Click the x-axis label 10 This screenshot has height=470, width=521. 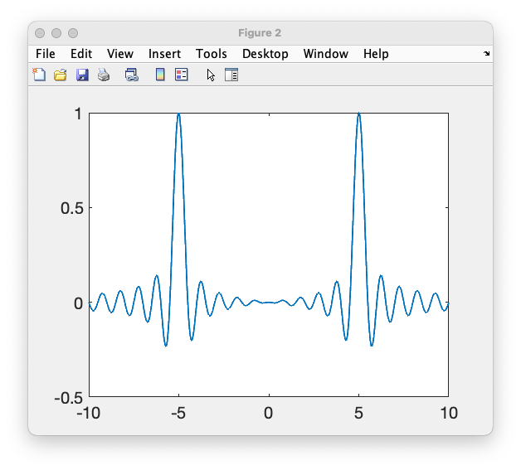tap(449, 414)
